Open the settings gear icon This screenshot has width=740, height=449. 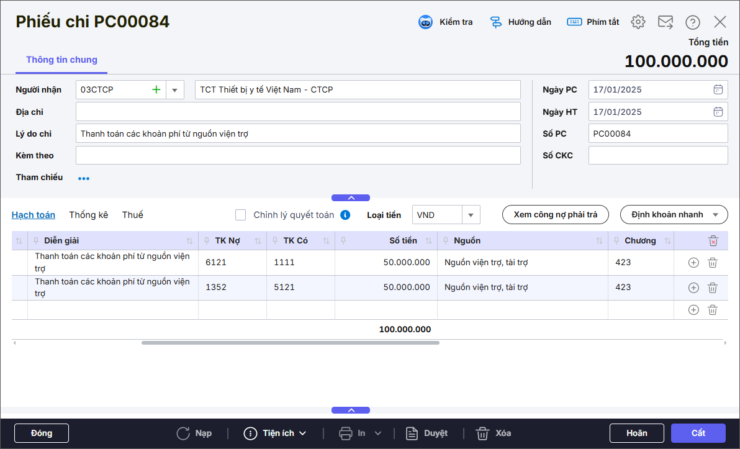[638, 22]
